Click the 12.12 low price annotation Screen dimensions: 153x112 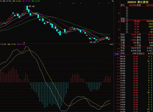93,42
